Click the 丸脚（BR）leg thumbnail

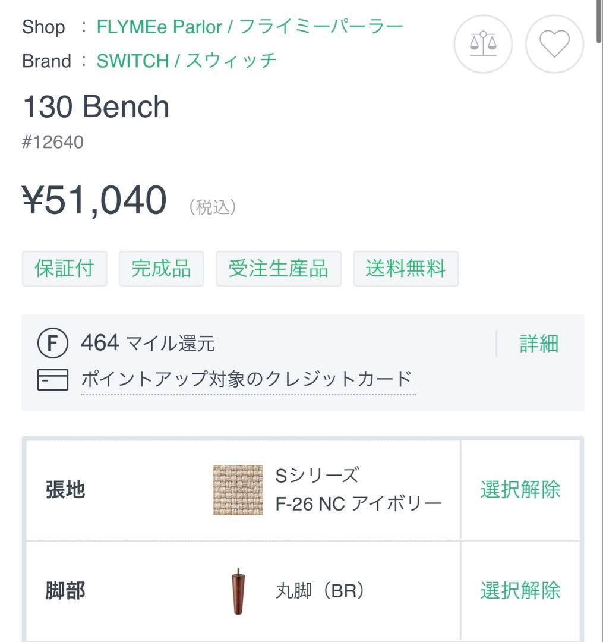(x=235, y=590)
